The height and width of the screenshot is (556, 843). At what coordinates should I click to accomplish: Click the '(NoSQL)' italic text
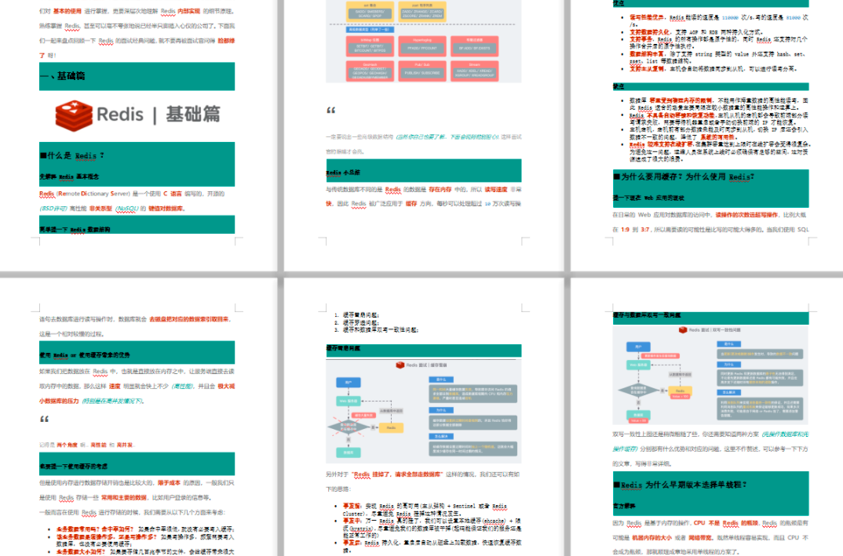(127, 209)
